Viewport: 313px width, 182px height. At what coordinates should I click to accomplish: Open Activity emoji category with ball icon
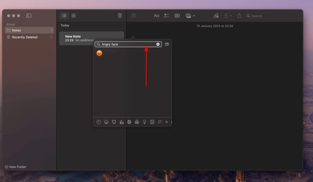(x=129, y=122)
